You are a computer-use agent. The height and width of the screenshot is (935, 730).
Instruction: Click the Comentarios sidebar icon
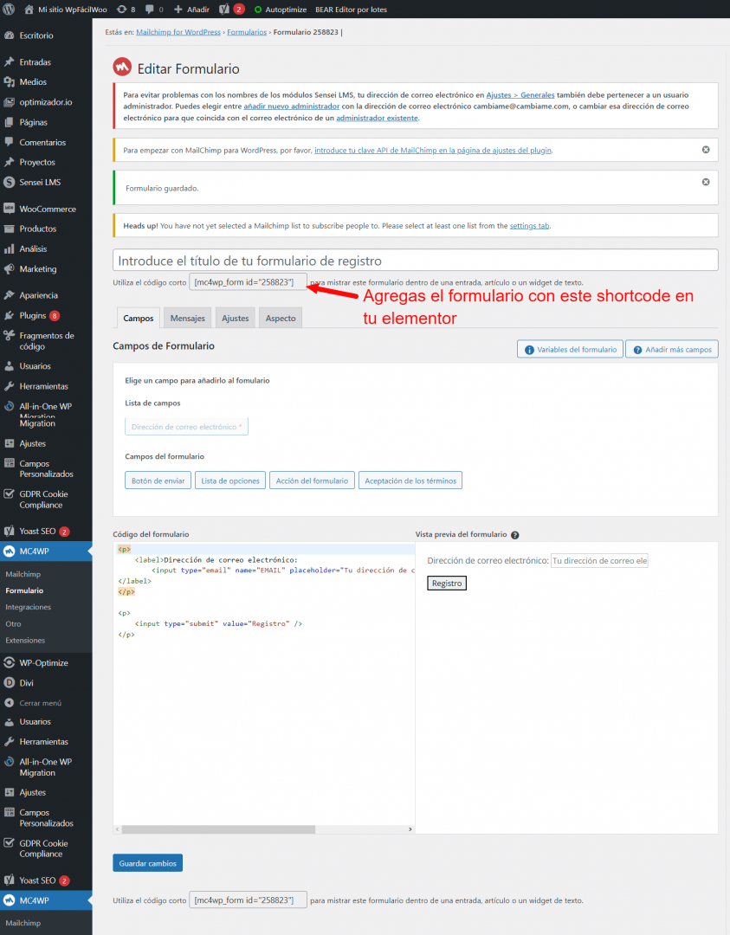pyautogui.click(x=9, y=142)
